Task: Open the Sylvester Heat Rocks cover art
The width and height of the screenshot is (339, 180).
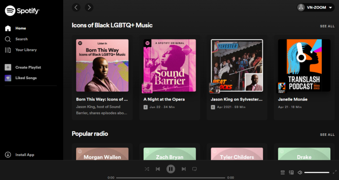Action: click(x=237, y=66)
